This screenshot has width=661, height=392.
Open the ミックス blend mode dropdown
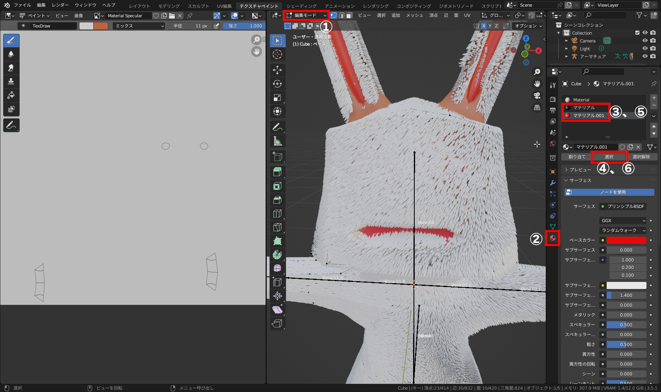coord(139,26)
